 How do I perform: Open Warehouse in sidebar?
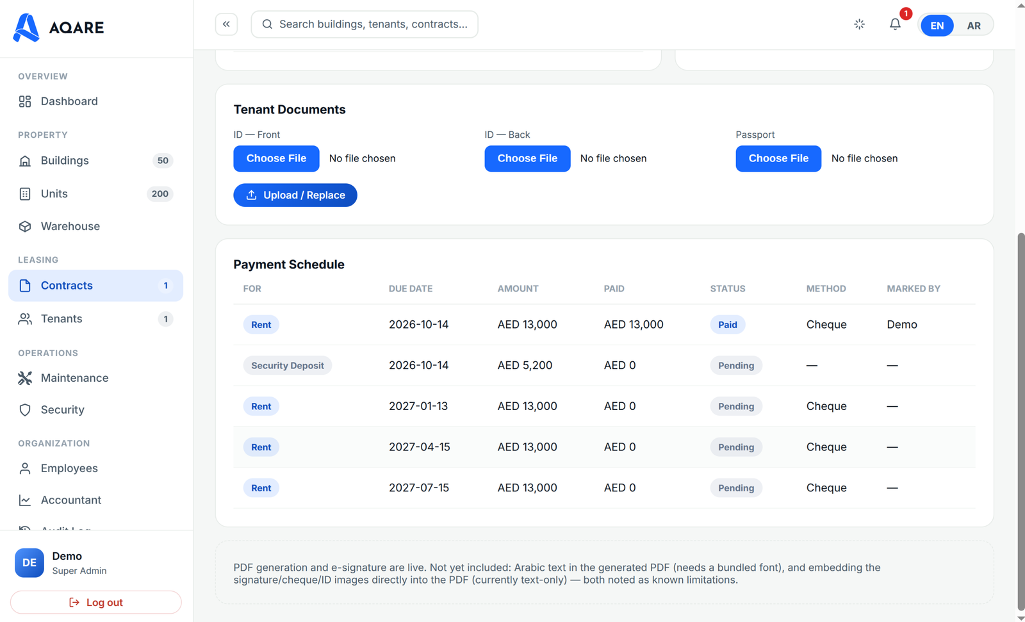point(96,226)
